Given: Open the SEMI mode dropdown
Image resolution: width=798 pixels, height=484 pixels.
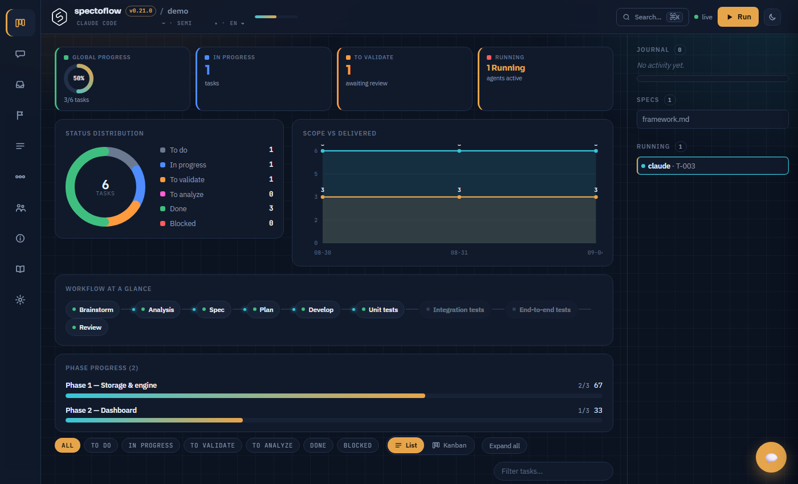Looking at the screenshot, I should point(197,23).
